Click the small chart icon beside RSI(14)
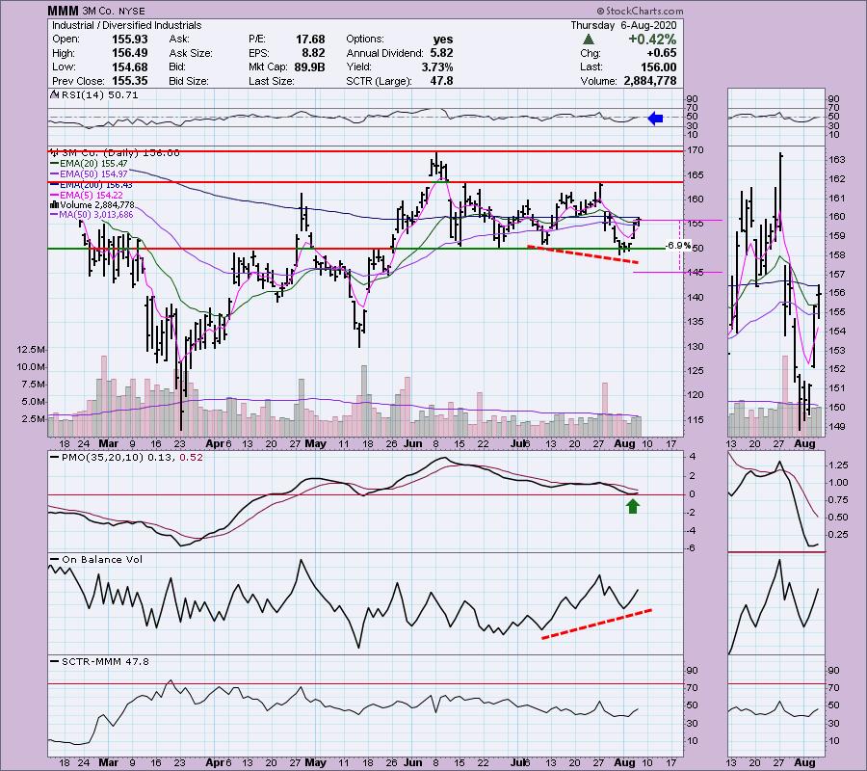 (x=54, y=94)
